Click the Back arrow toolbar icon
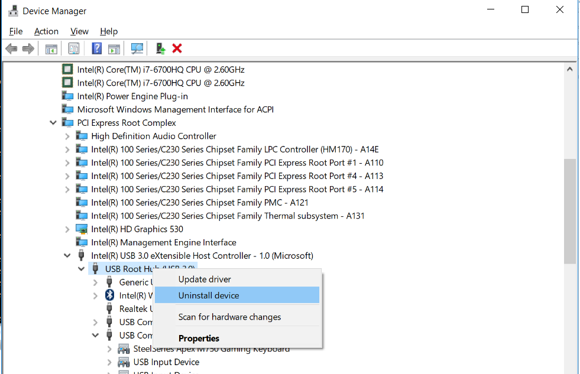Image resolution: width=580 pixels, height=374 pixels. 11,48
